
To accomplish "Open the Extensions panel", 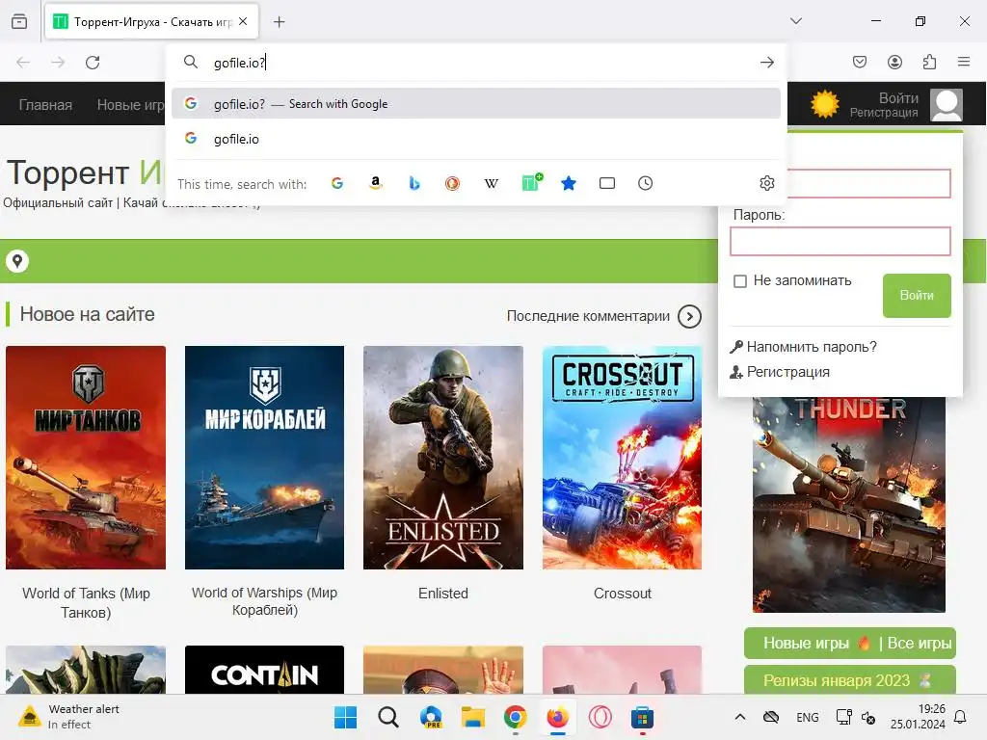I will click(x=929, y=62).
